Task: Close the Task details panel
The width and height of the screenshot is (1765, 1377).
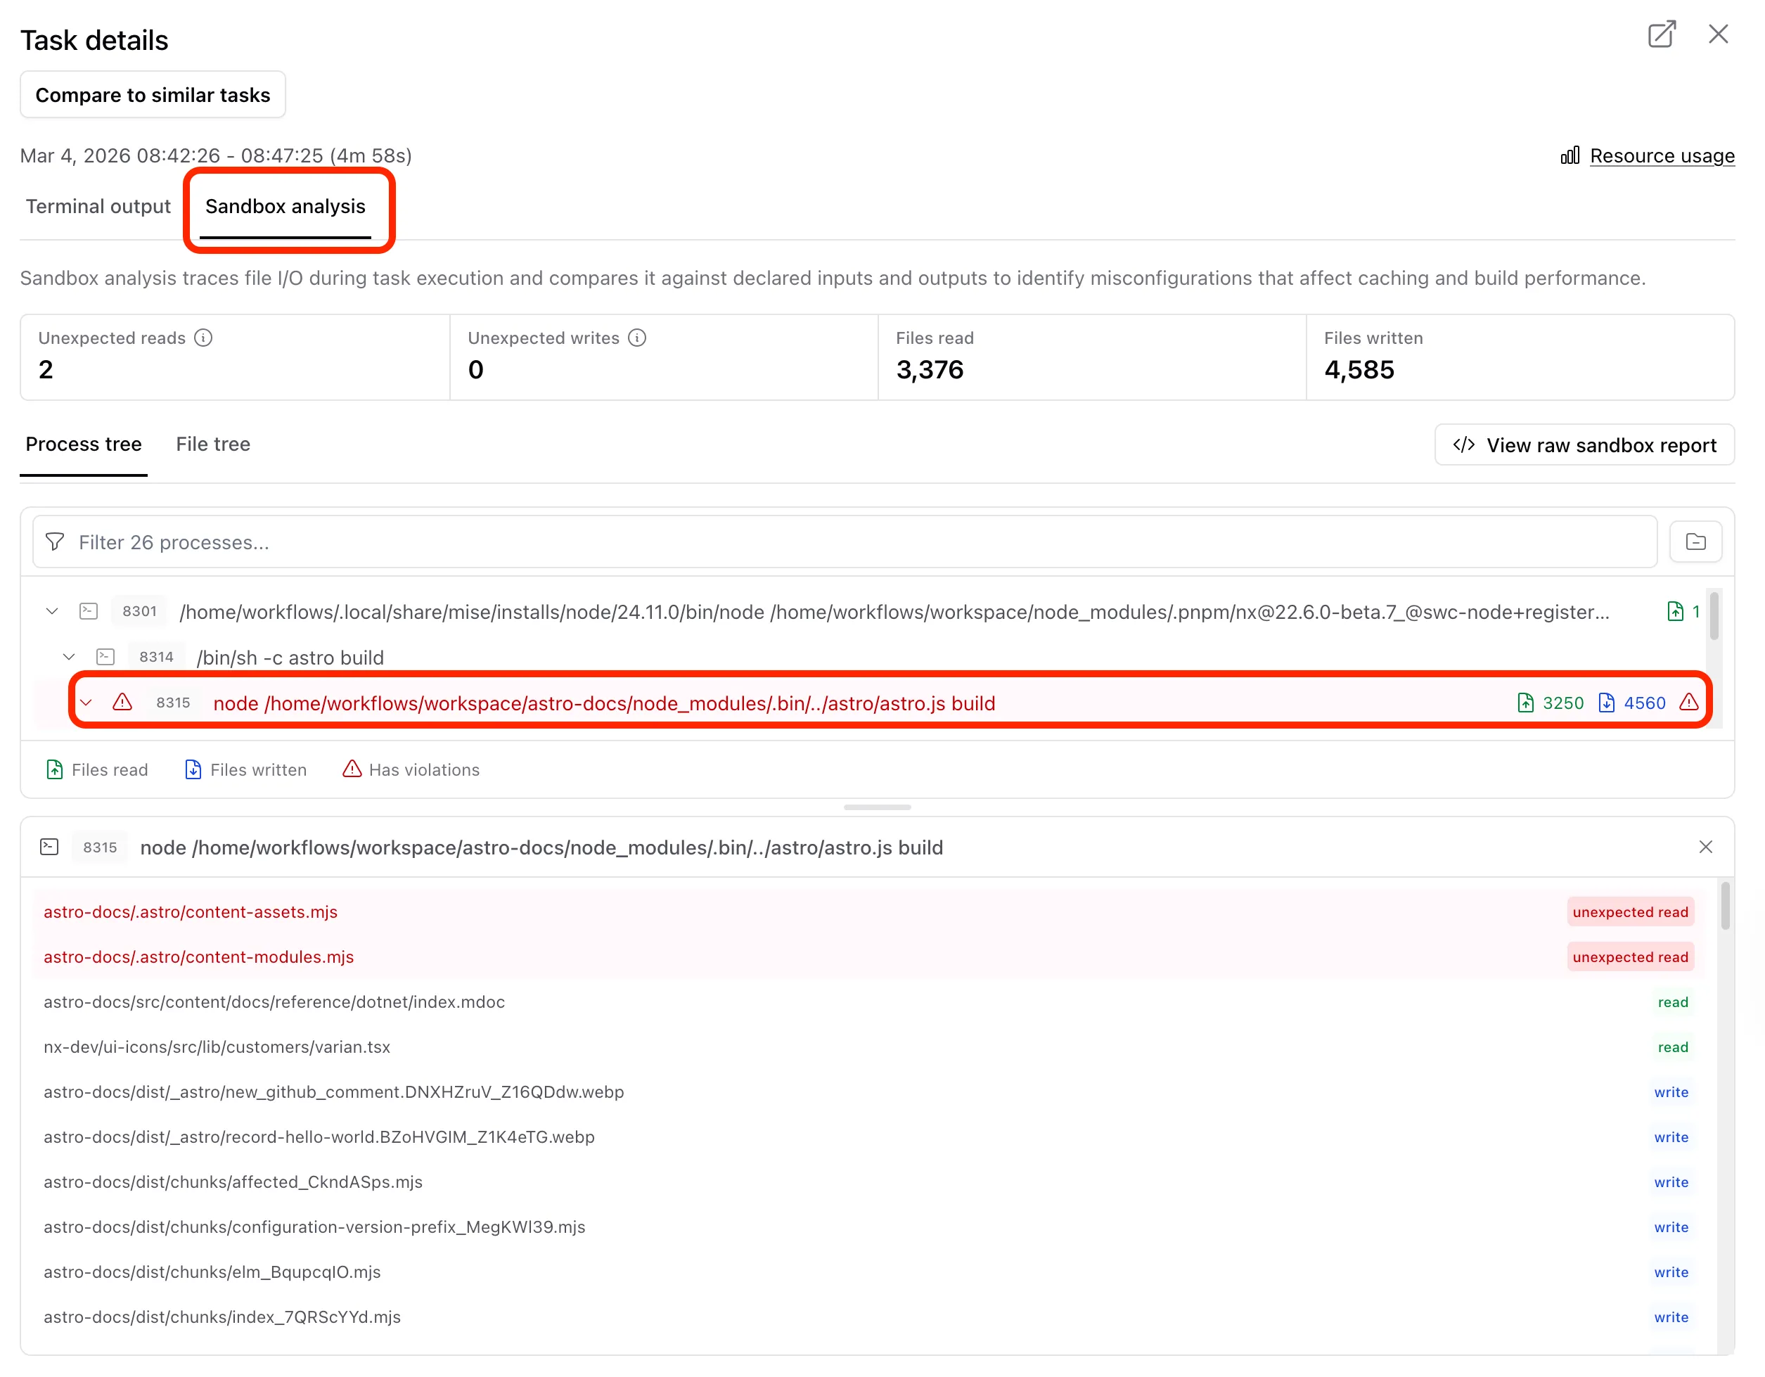Action: point(1718,34)
